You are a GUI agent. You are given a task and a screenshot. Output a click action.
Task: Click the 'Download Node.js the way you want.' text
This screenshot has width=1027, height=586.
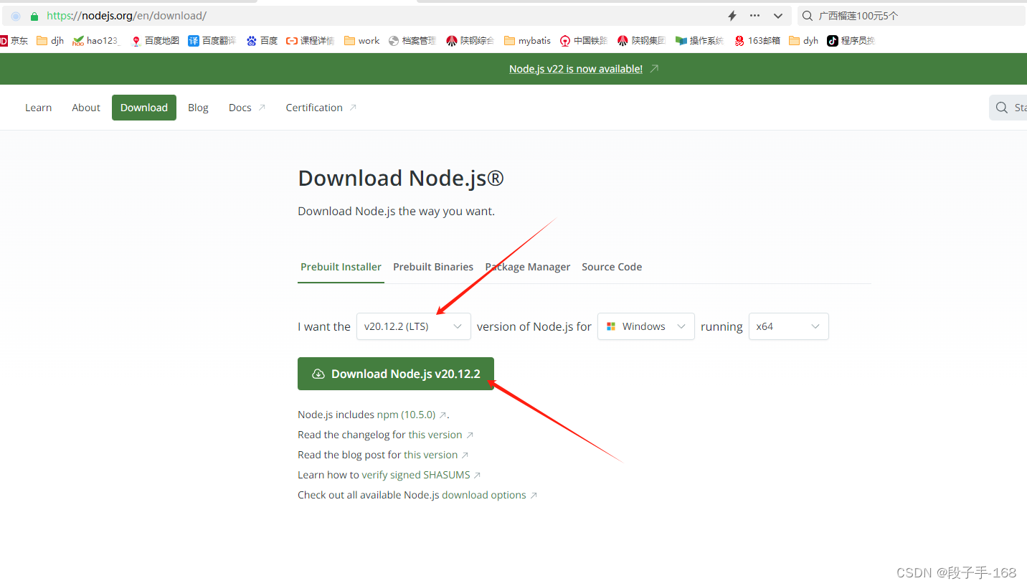pos(397,211)
